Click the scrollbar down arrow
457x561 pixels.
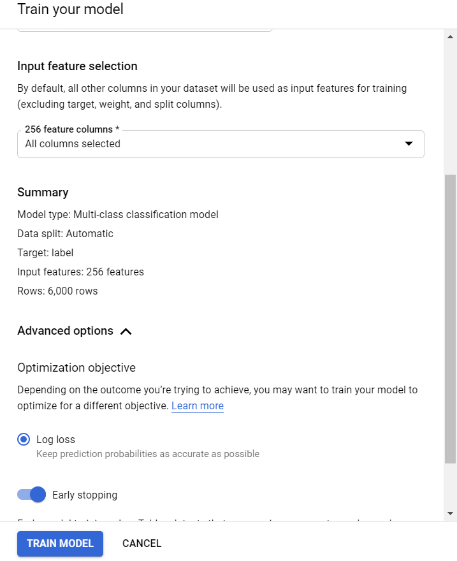click(451, 513)
